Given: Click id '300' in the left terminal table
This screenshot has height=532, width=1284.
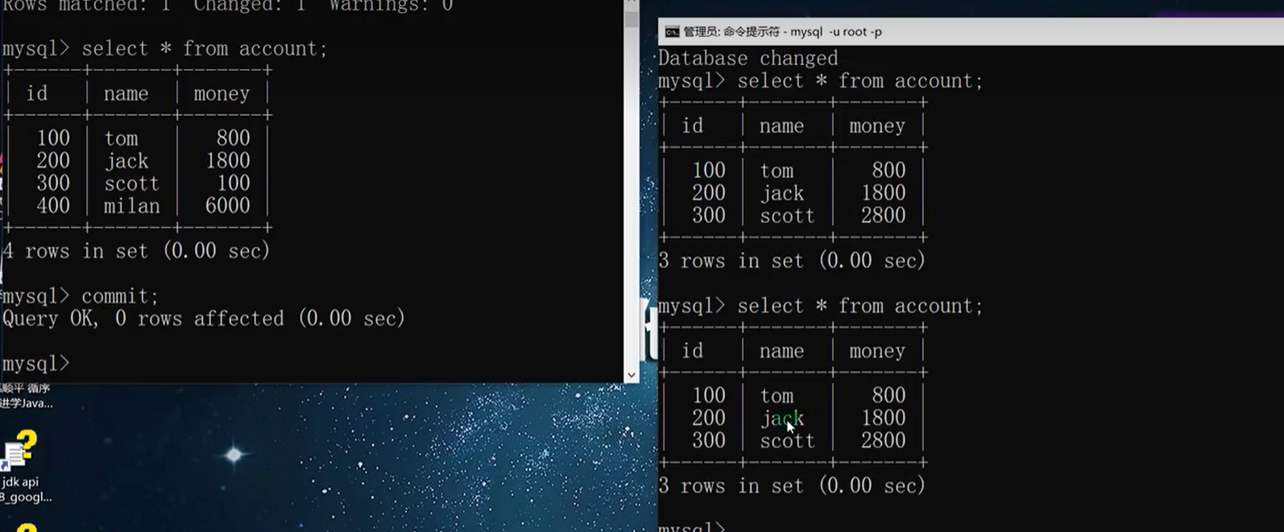Looking at the screenshot, I should [x=53, y=184].
